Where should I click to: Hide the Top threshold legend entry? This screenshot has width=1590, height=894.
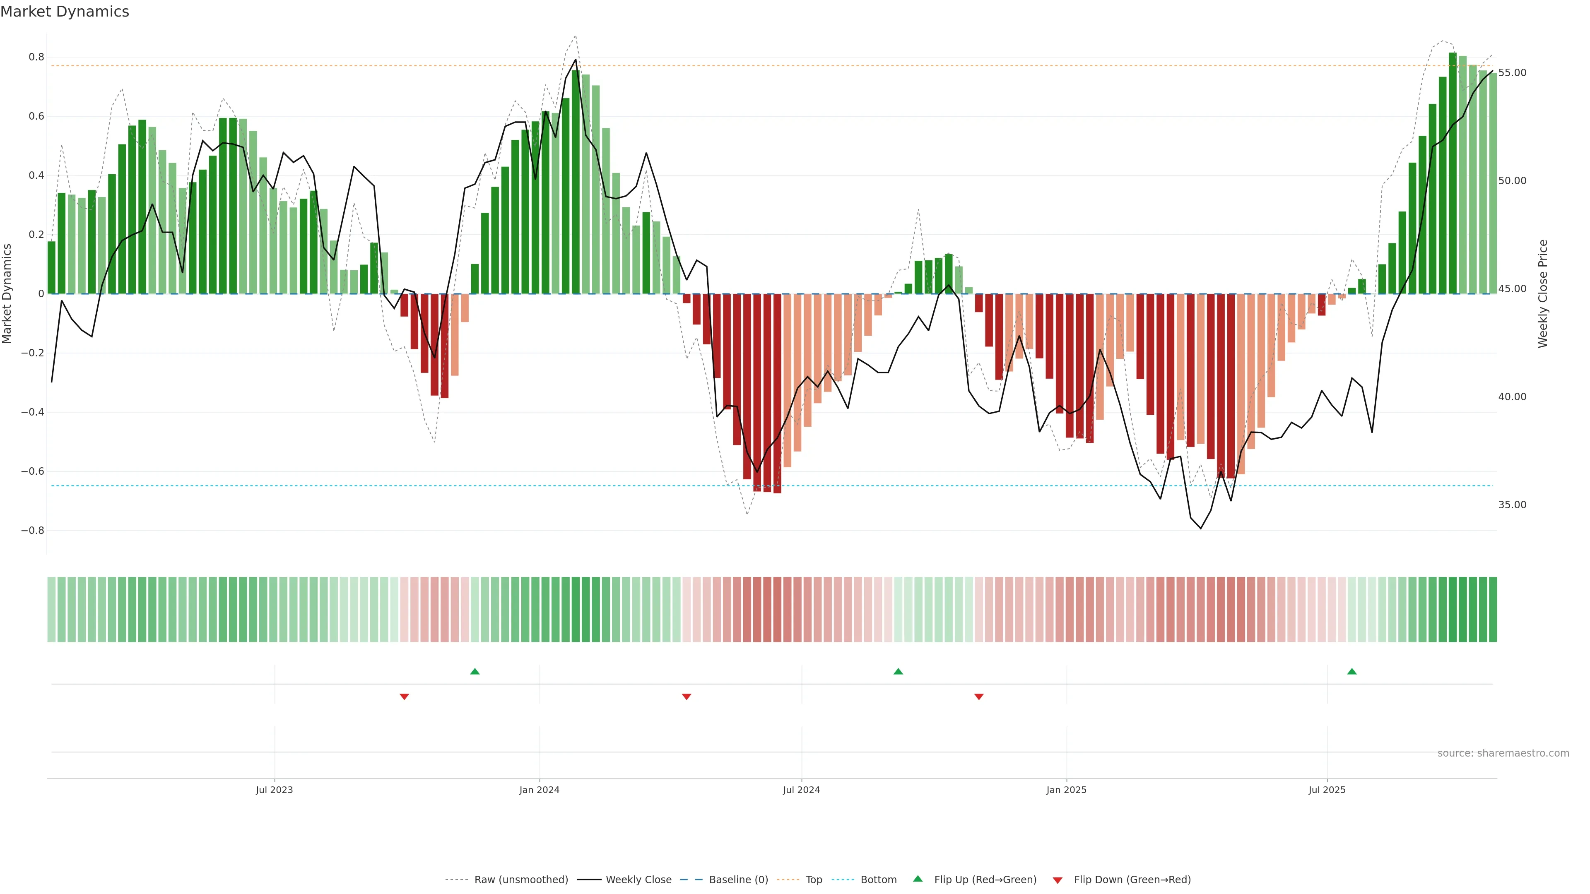point(814,880)
